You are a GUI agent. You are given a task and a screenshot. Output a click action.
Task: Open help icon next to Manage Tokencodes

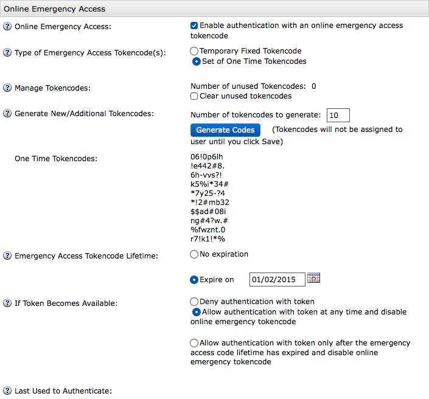pos(7,88)
